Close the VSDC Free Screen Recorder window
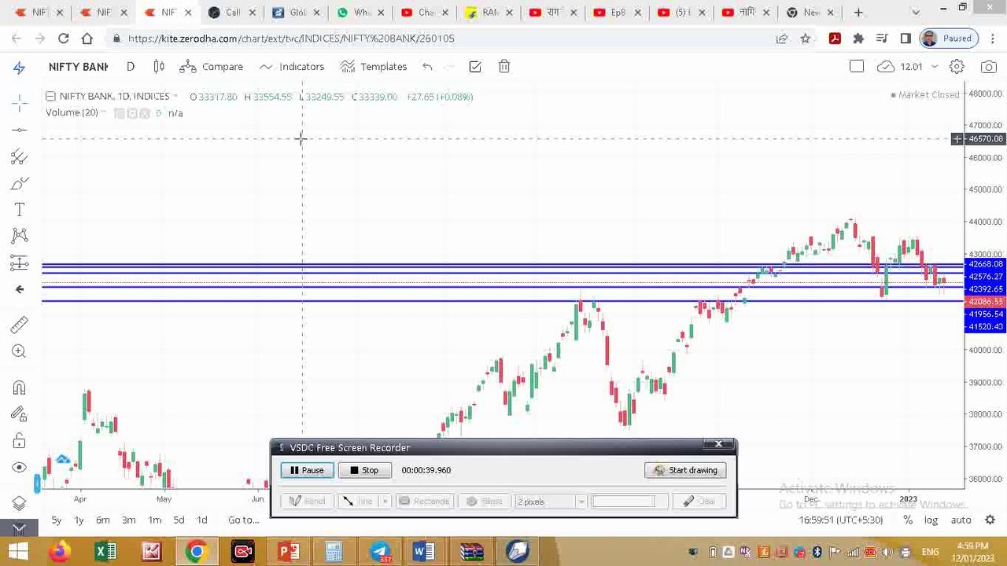This screenshot has height=566, width=1007. [x=718, y=445]
